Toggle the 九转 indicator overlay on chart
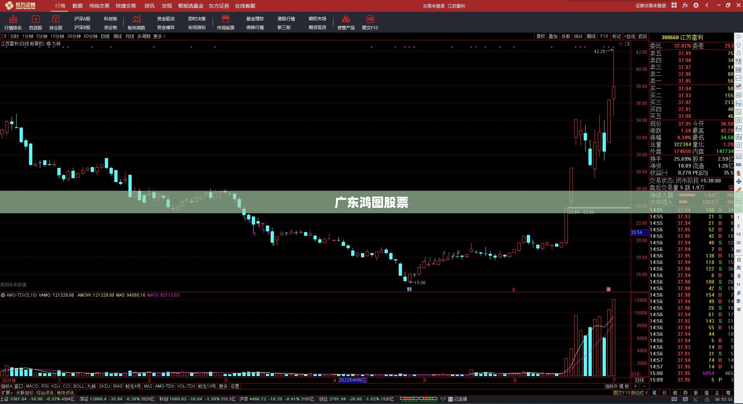The image size is (743, 404). (x=54, y=44)
